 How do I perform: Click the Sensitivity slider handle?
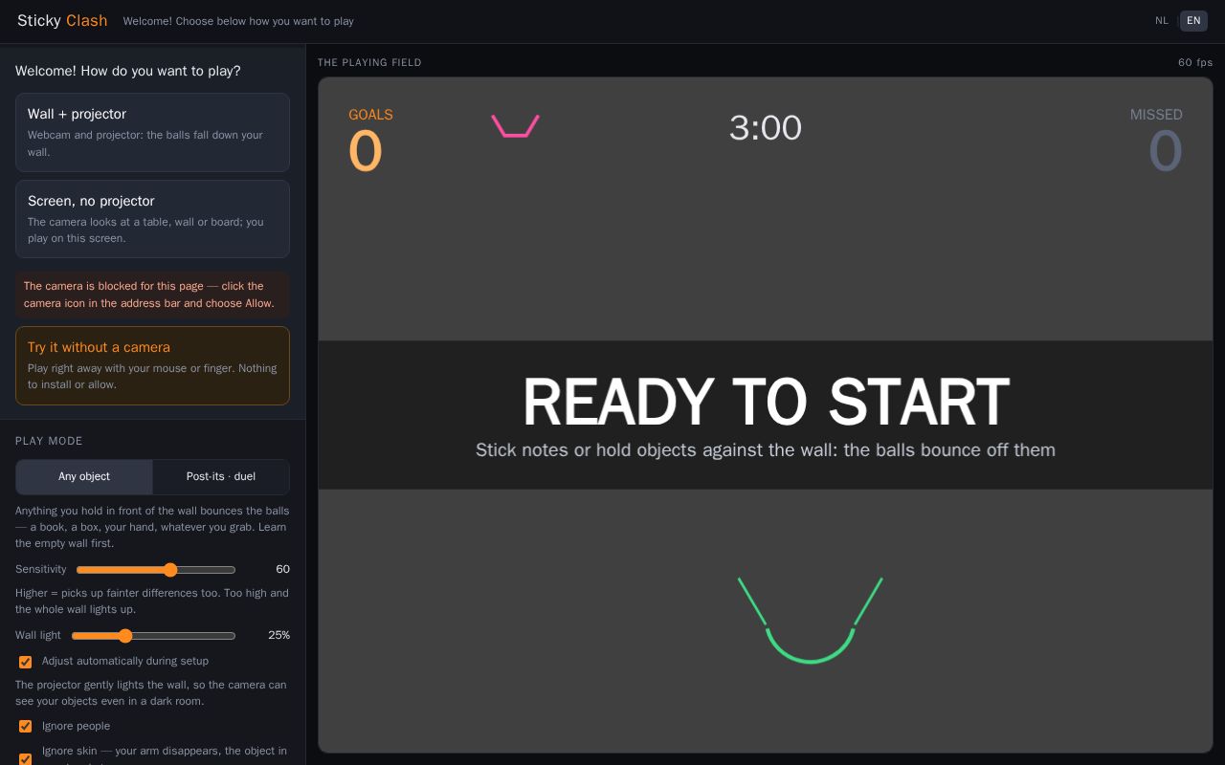(170, 570)
